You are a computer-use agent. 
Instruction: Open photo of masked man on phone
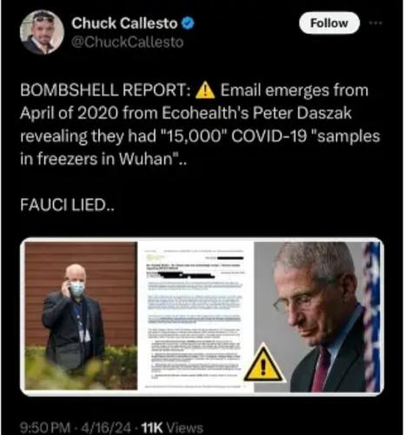[x=81, y=316]
